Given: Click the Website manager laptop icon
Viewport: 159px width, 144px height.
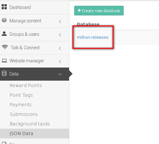Looking at the screenshot, I should pos(4,61).
